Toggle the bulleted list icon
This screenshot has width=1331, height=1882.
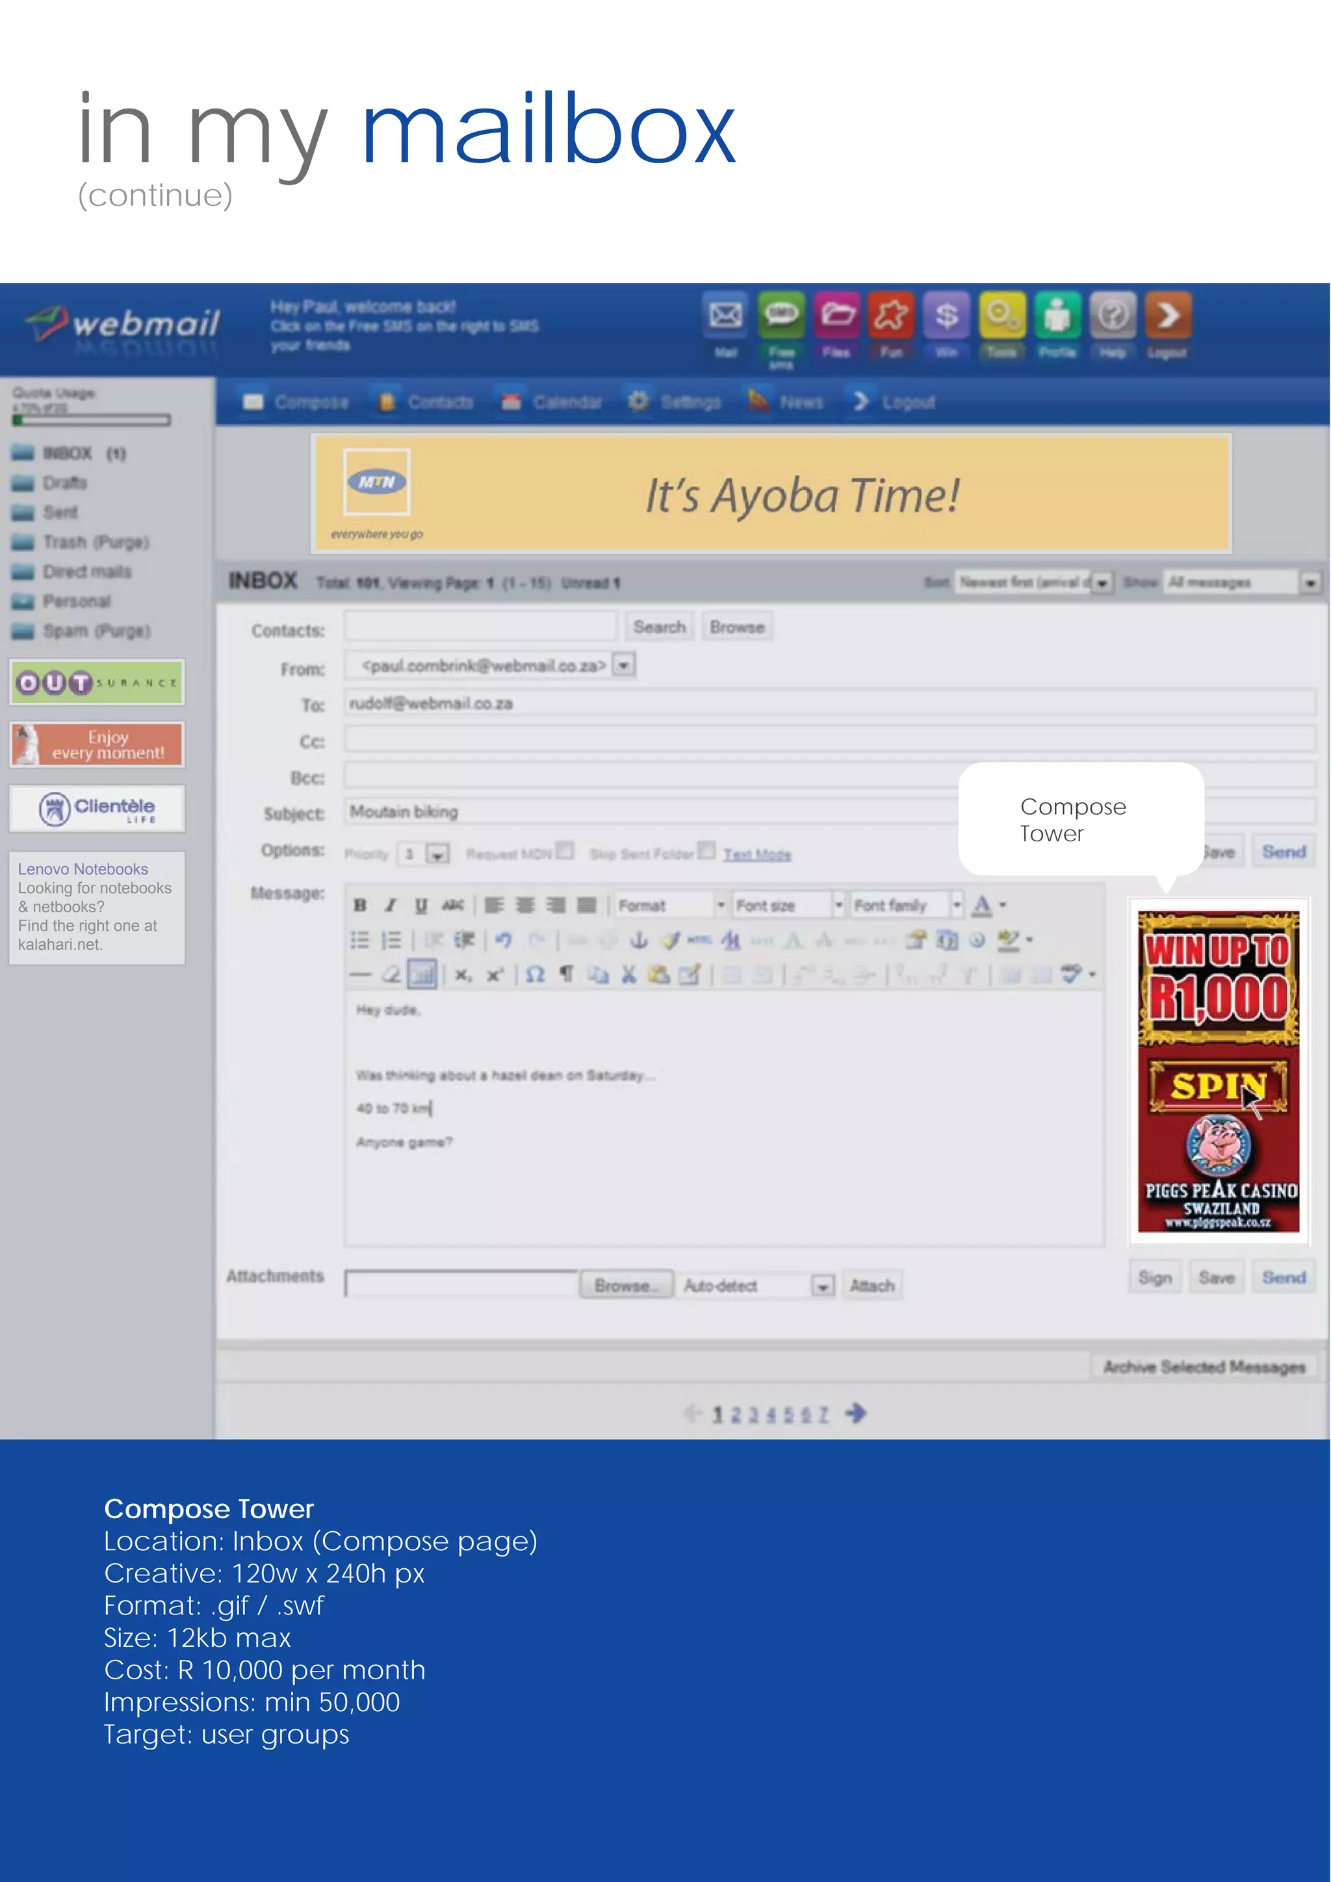[x=359, y=940]
